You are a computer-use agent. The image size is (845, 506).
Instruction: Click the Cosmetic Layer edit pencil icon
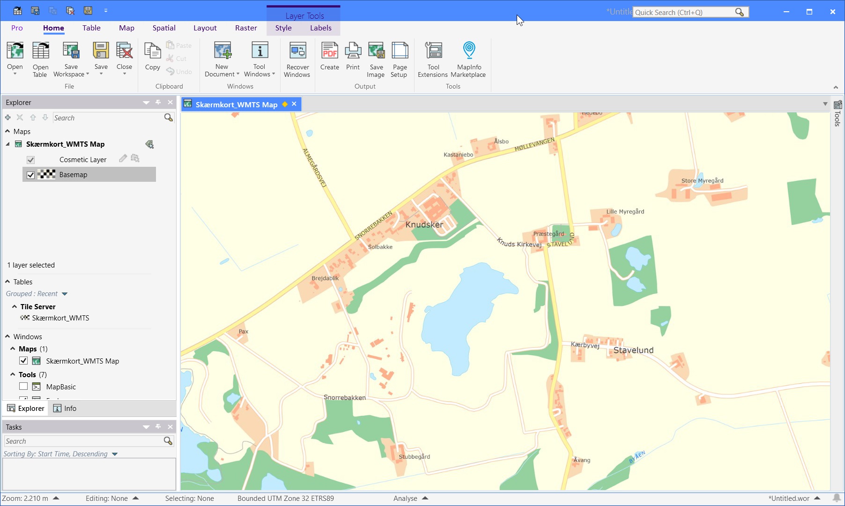tap(123, 158)
